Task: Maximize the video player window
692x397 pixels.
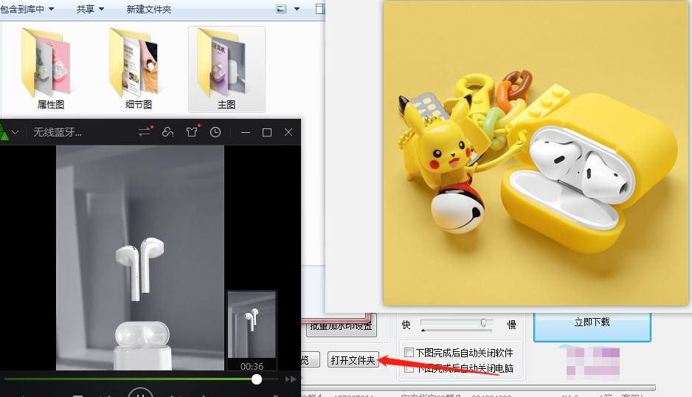Action: 267,132
